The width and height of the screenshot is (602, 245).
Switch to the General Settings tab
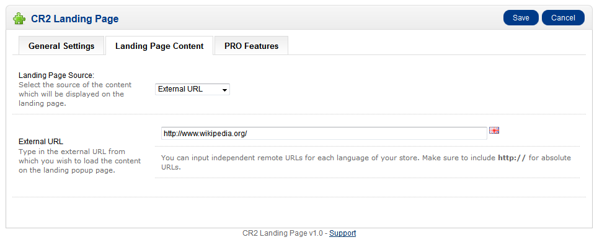pyautogui.click(x=61, y=46)
